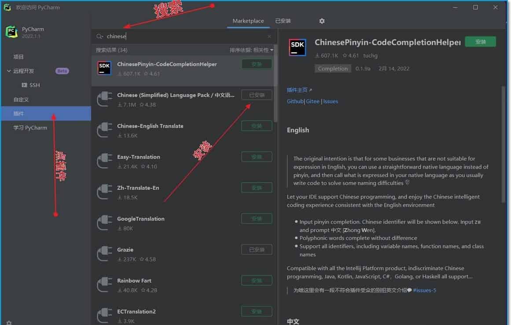Select the GoogleTranslation plugin name
This screenshot has width=511, height=325.
coord(141,219)
